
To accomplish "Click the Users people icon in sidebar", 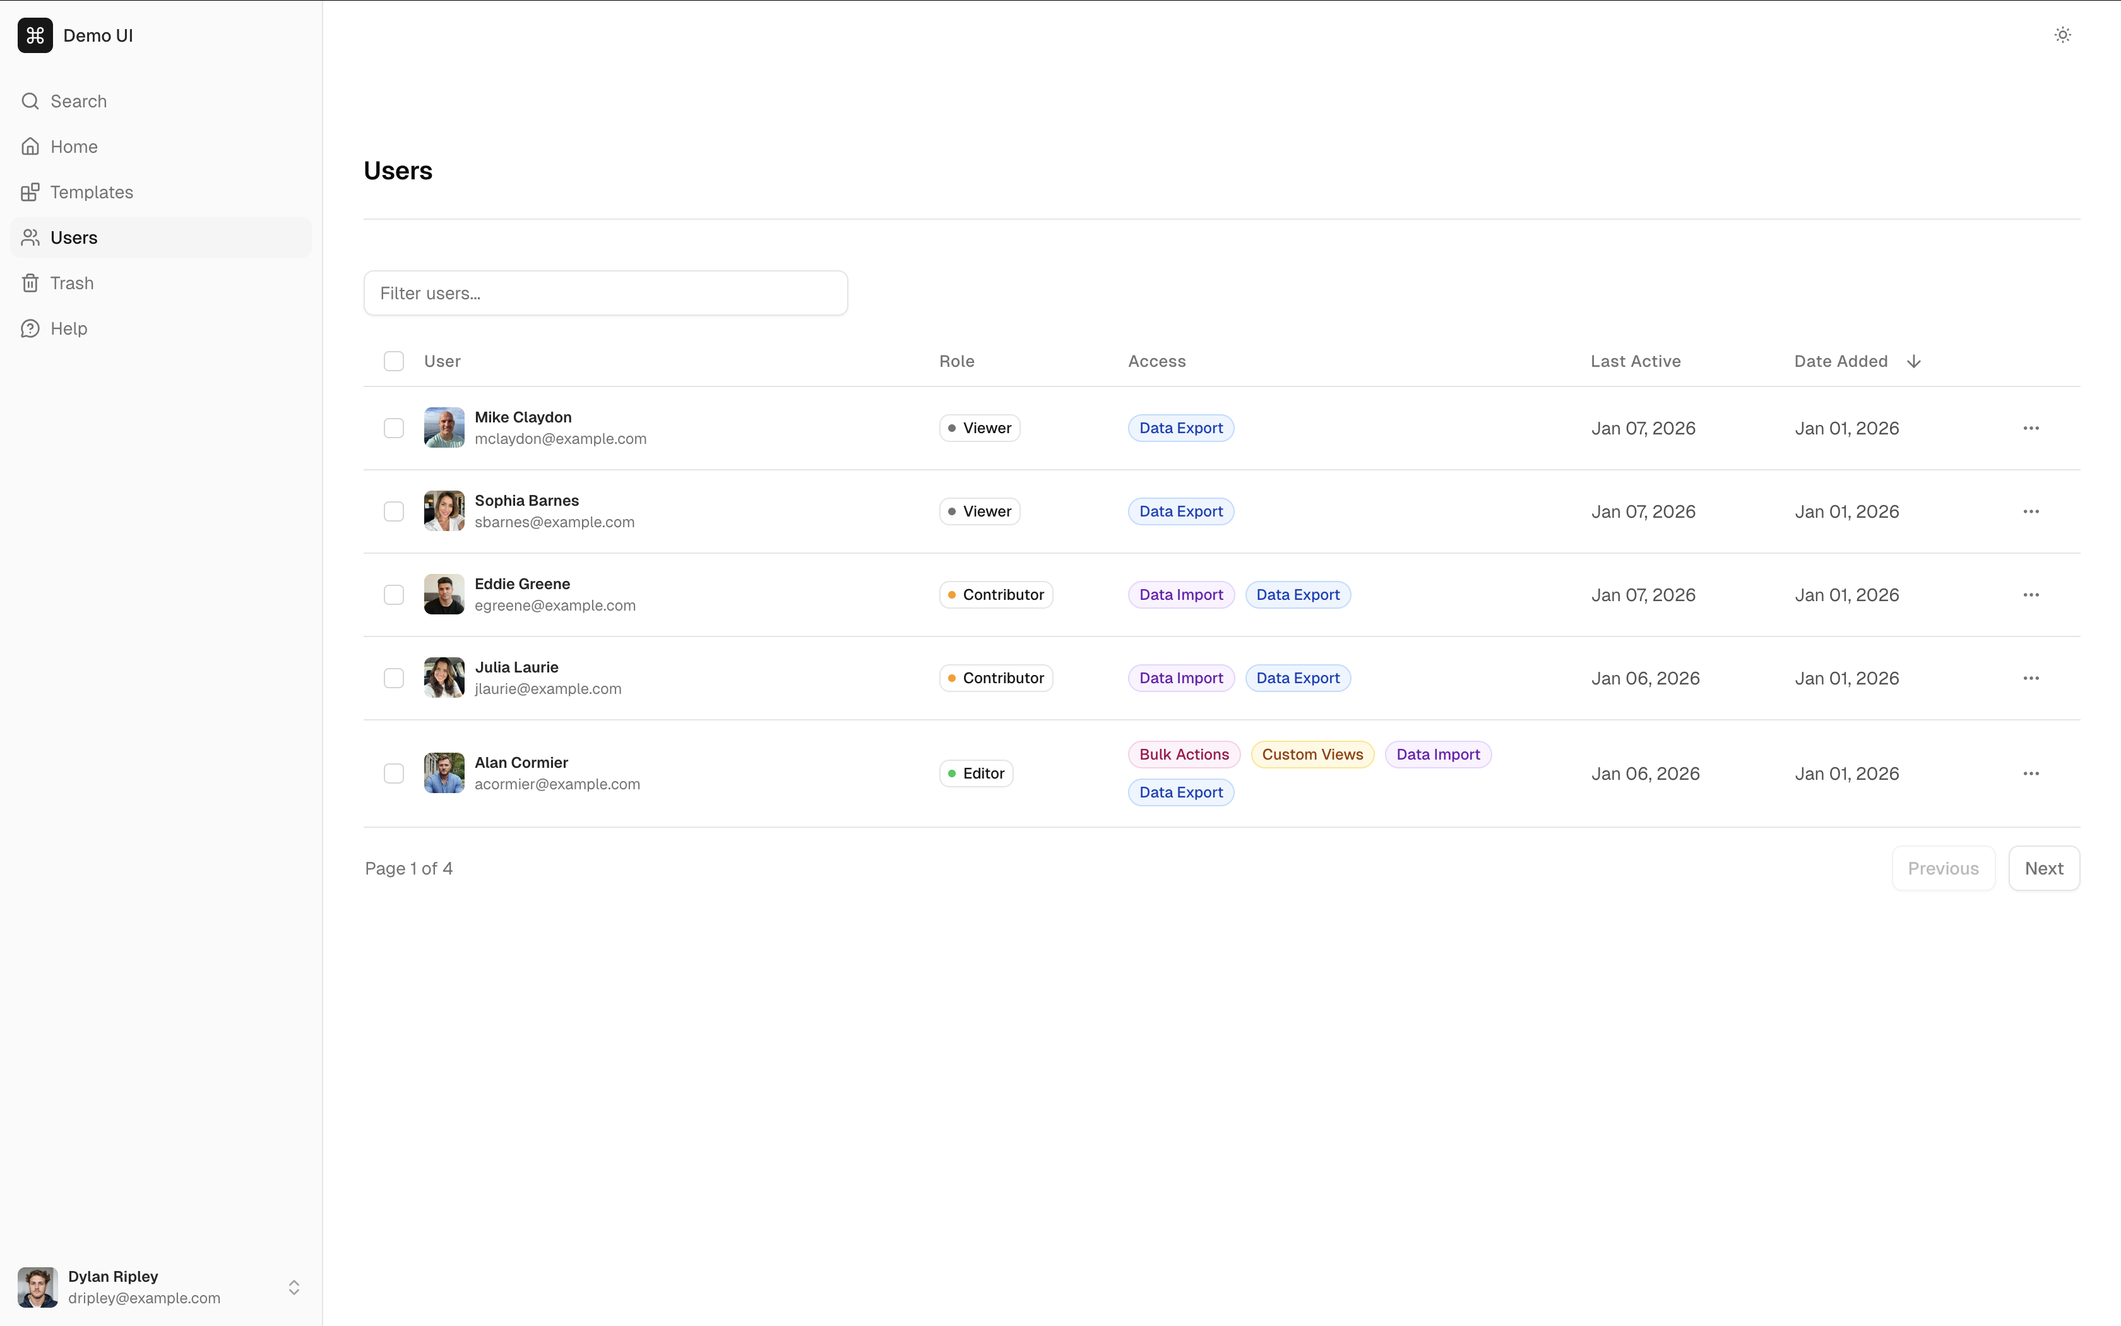I will (31, 237).
